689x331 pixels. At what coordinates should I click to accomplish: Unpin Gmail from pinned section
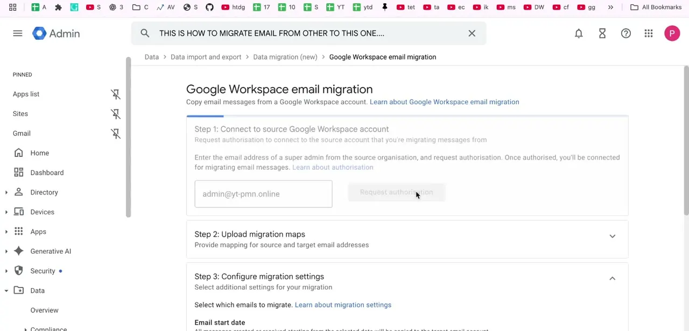click(116, 133)
